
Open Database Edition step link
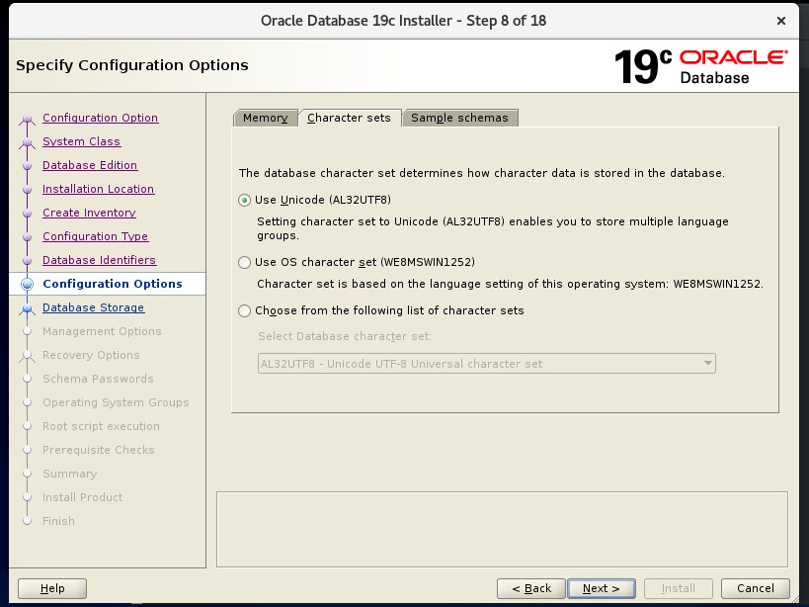(x=90, y=165)
